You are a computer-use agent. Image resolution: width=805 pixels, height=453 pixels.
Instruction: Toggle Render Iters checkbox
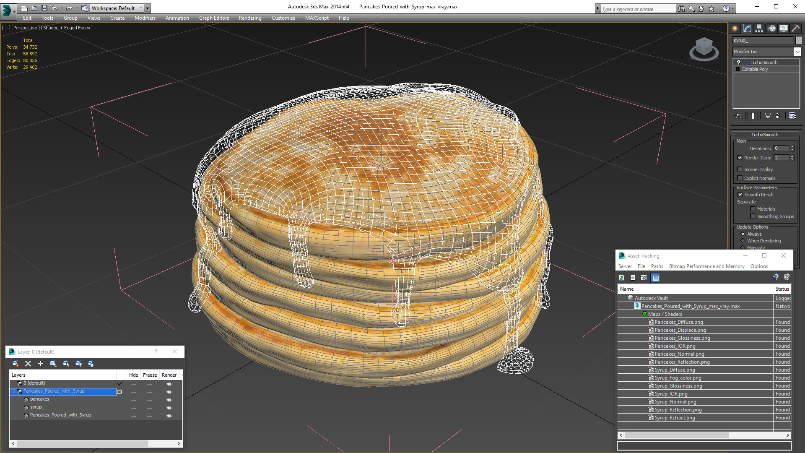pyautogui.click(x=740, y=158)
